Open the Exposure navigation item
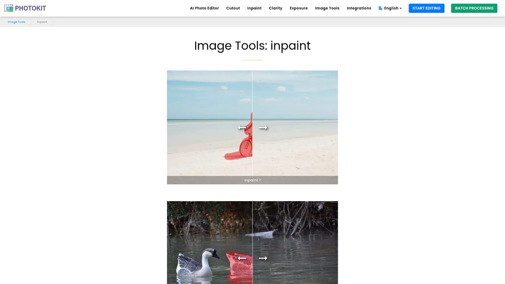The image size is (505, 284). coord(299,8)
